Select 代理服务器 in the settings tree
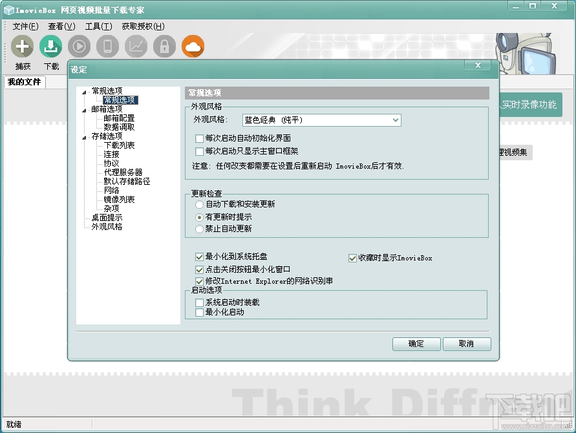The width and height of the screenshot is (576, 433). [121, 172]
